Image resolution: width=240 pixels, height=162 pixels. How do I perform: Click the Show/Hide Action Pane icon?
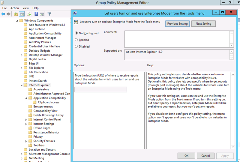point(42,14)
